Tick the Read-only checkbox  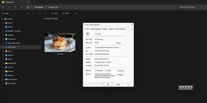point(95,70)
